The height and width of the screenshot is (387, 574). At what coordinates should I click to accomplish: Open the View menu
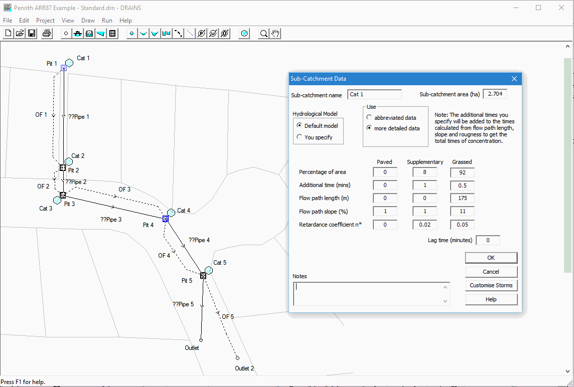(68, 21)
